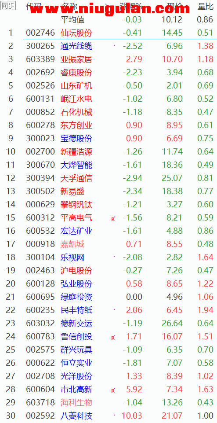Image resolution: width=217 pixels, height=423 pixels.
Task: Click the pink dot marker beside 民丰特纸
Action: [114, 310]
